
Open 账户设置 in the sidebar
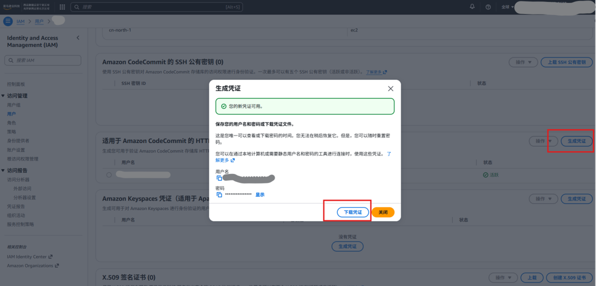[x=16, y=150]
